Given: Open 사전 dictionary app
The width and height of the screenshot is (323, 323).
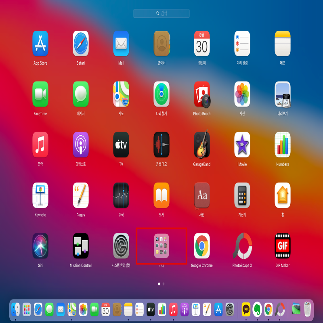Looking at the screenshot, I should click(x=202, y=195).
